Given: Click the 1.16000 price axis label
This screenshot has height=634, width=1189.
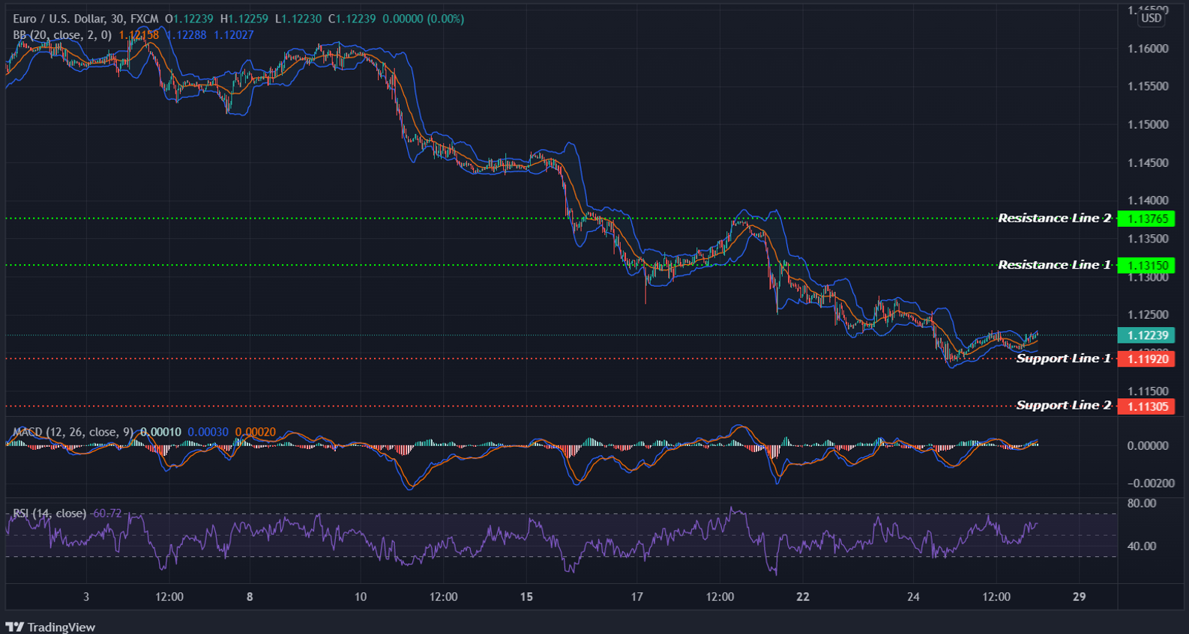Looking at the screenshot, I should pos(1148,49).
